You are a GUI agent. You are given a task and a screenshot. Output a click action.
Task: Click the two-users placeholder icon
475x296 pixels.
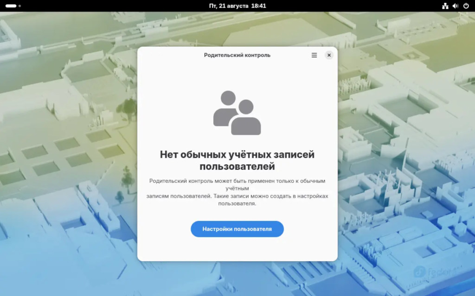[x=237, y=113]
